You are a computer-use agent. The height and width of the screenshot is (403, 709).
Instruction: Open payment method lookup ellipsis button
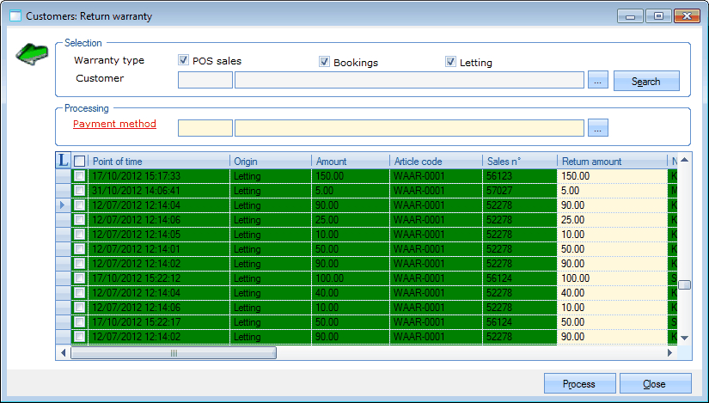click(599, 127)
